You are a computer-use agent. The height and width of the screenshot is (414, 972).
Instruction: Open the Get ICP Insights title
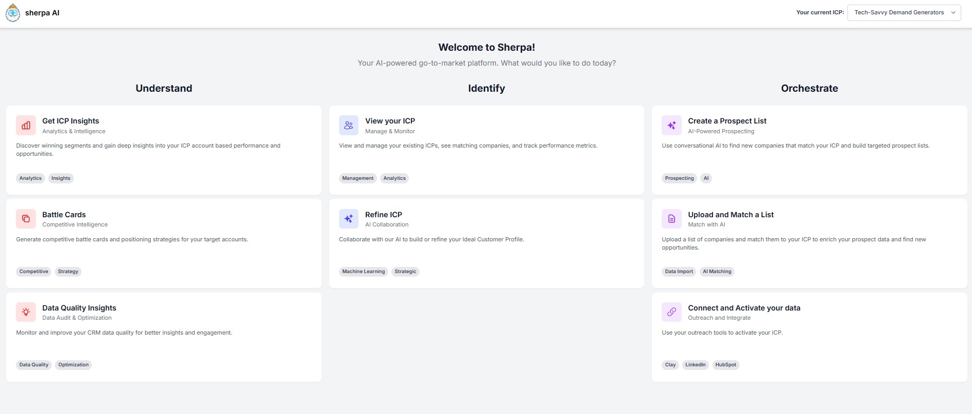[71, 121]
